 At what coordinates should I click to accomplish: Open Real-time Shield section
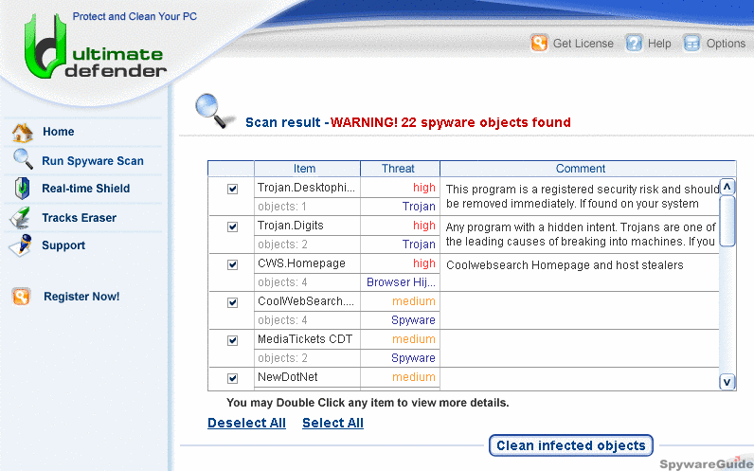coord(85,188)
